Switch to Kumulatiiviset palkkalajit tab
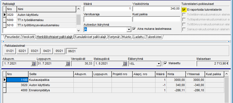Screen dimensions: 233x103 pos(90,37)
